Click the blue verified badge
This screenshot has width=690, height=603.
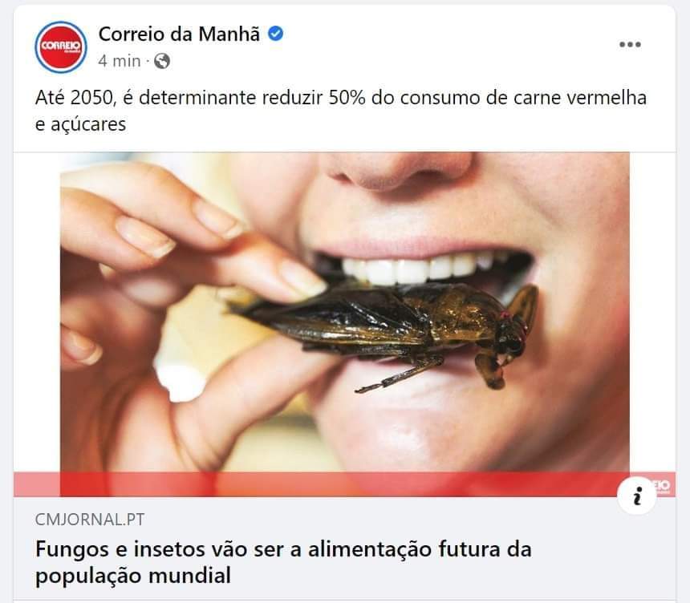click(276, 34)
